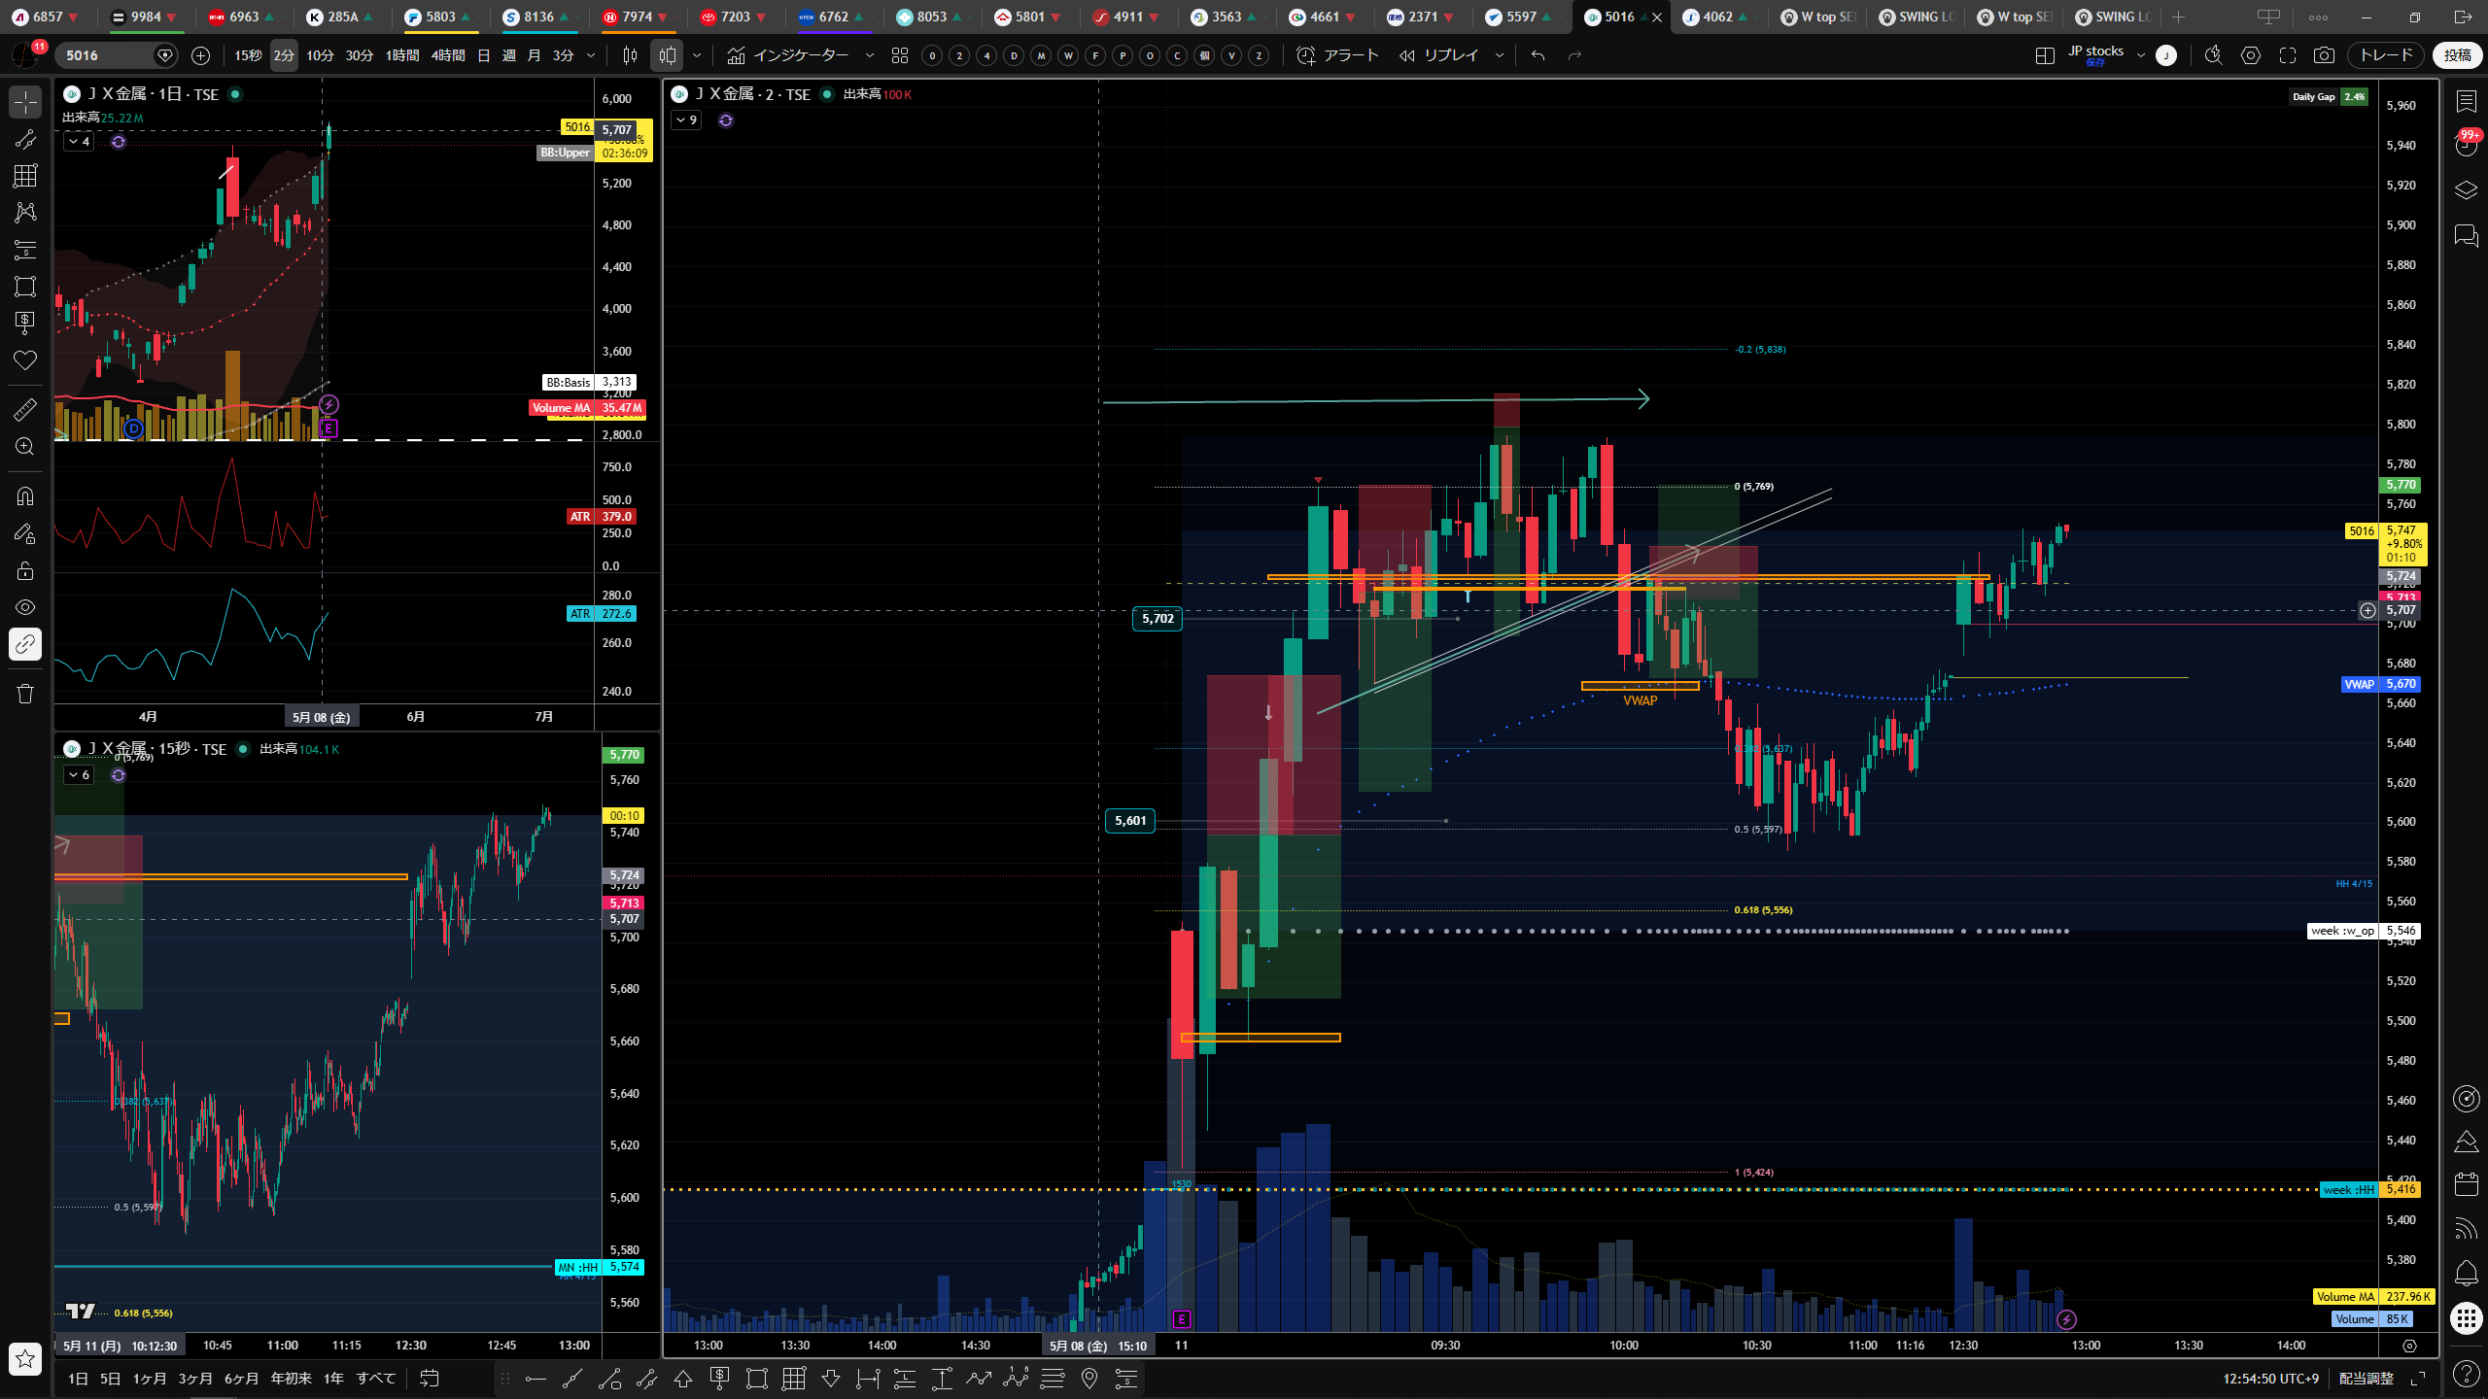Open the layout setup grid icon
The image size is (2488, 1399).
tap(2045, 55)
